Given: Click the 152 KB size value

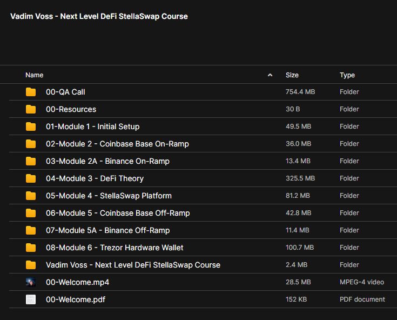Looking at the screenshot, I should [296, 299].
